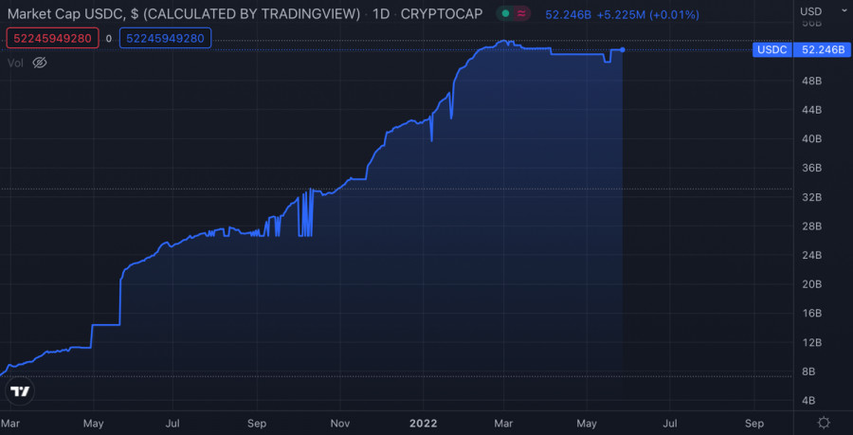Click the green market status dot
This screenshot has width=853, height=435.
pyautogui.click(x=505, y=14)
